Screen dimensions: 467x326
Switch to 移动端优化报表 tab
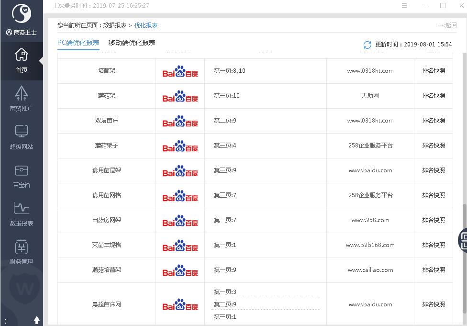pos(132,43)
